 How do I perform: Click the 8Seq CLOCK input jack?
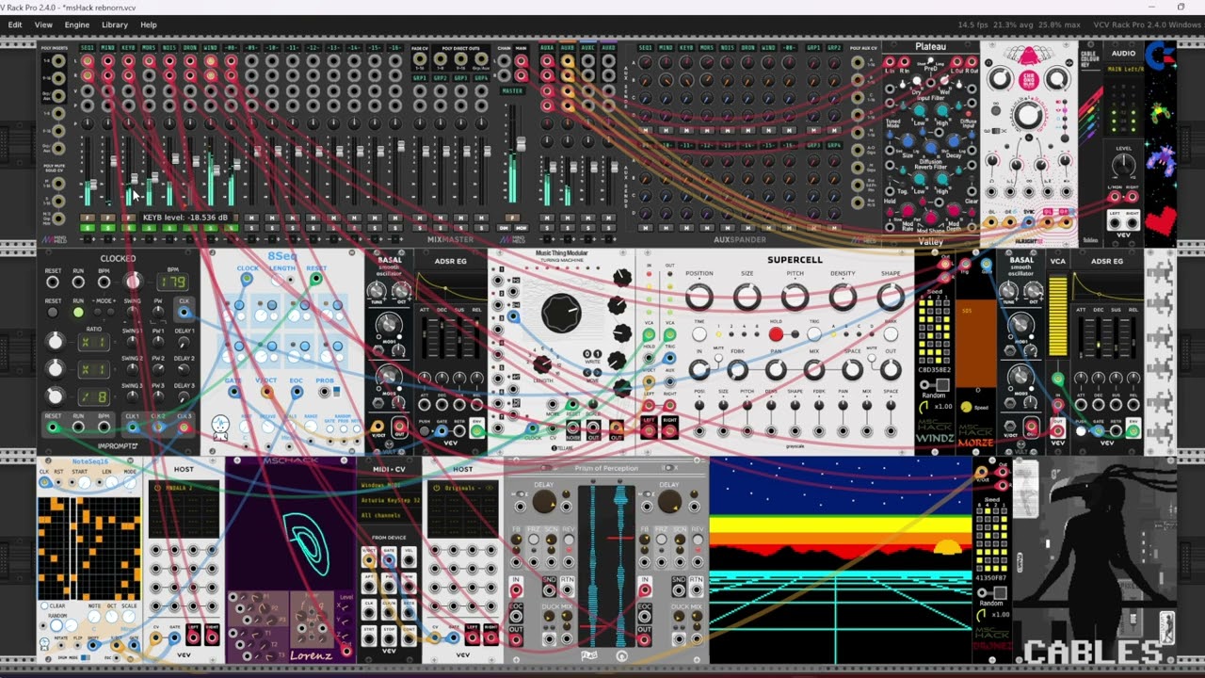coord(248,279)
